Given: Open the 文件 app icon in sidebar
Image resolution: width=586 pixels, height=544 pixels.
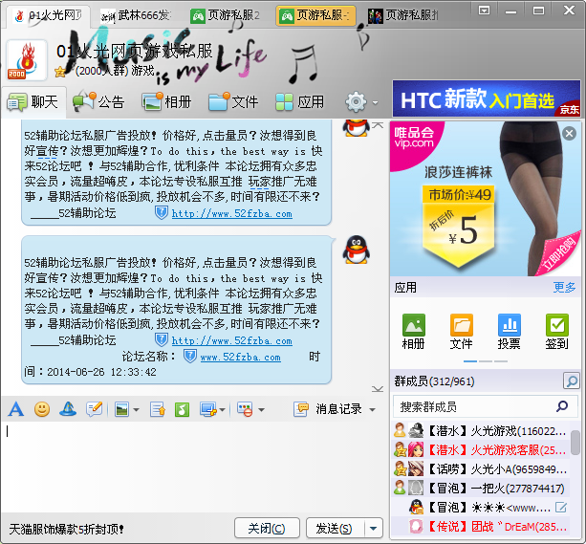Looking at the screenshot, I should click(461, 331).
